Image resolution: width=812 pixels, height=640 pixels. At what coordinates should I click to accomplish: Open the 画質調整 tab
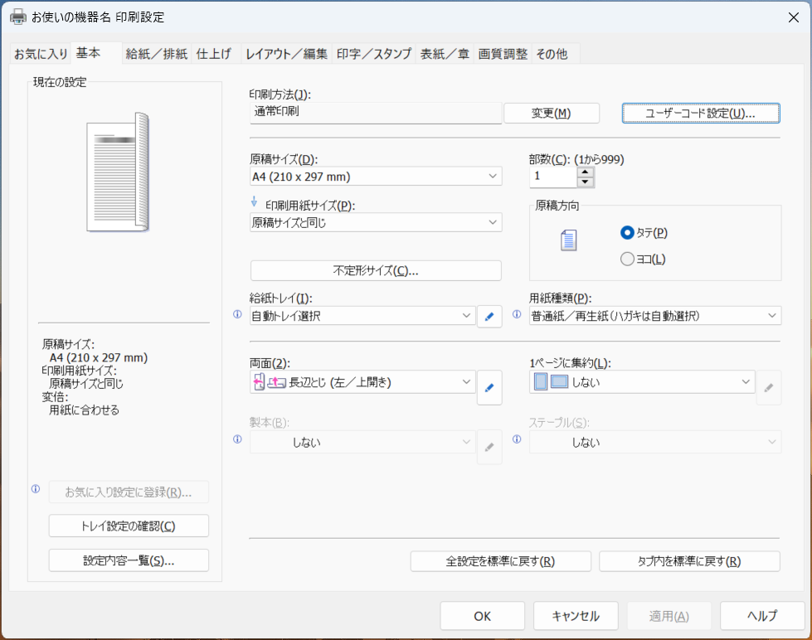click(x=503, y=54)
